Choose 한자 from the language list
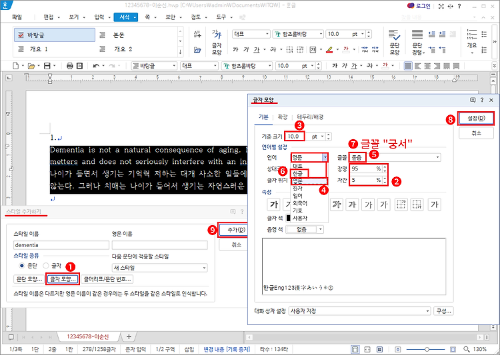 [x=298, y=188]
